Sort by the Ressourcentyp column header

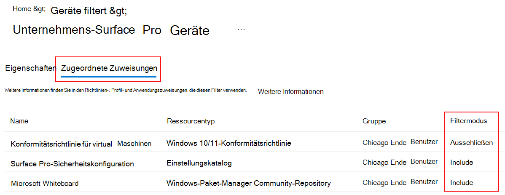pyautogui.click(x=191, y=121)
